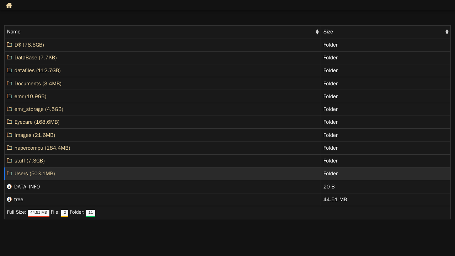The width and height of the screenshot is (455, 256).
Task: Click the folder icon beside D$ (78.6GB)
Action: (10, 45)
